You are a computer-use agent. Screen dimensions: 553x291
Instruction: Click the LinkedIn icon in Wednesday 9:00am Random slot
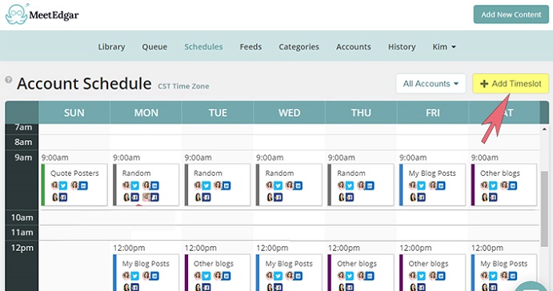pyautogui.click(x=298, y=185)
